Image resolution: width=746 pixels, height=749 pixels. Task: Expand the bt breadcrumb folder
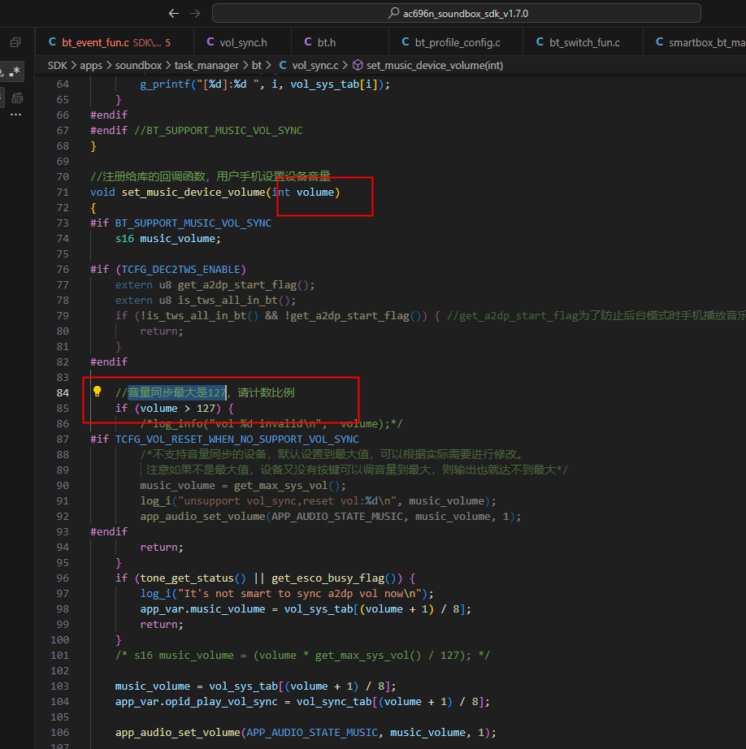[x=257, y=66]
